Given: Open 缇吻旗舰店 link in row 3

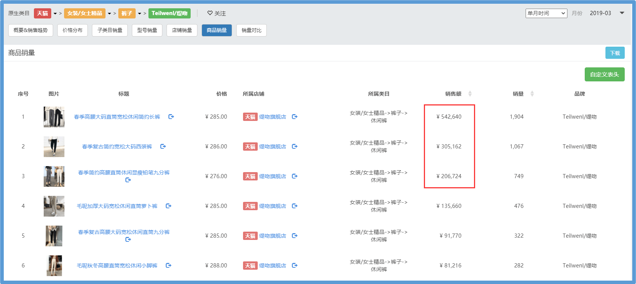Looking at the screenshot, I should [x=272, y=176].
